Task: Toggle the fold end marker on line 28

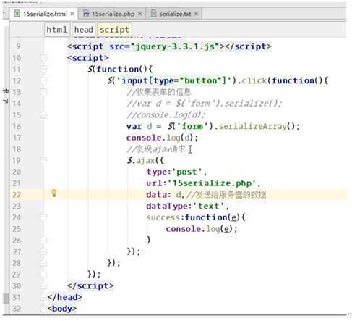Action: (43, 263)
